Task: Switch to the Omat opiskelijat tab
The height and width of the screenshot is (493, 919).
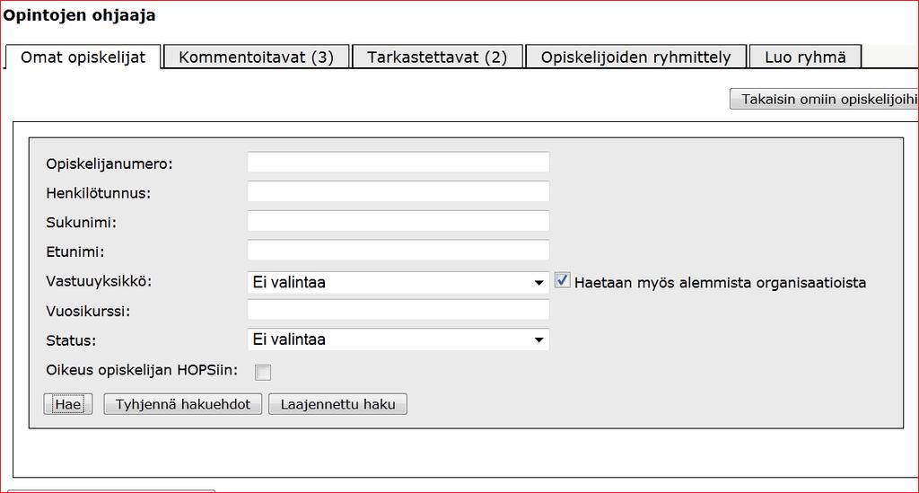Action: point(83,57)
